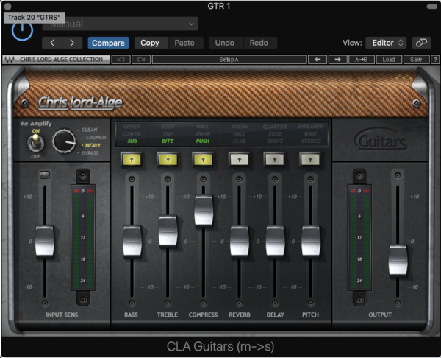Open the Setup A preset menu
441x358 pixels.
pyautogui.click(x=229, y=60)
